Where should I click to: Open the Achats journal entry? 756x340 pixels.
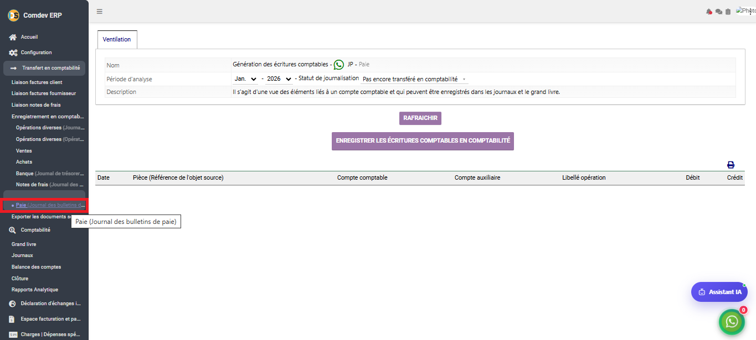point(24,162)
